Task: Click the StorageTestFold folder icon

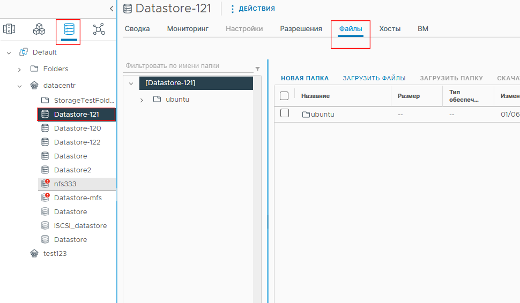Action: (45, 100)
